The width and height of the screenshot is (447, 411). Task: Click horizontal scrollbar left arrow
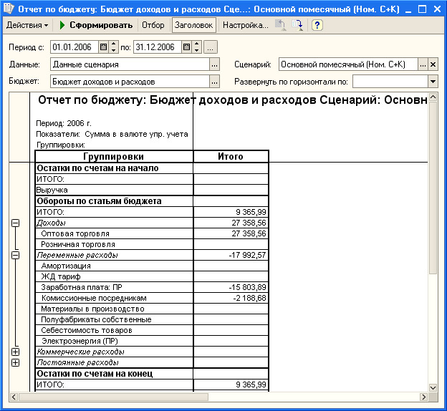(x=14, y=397)
